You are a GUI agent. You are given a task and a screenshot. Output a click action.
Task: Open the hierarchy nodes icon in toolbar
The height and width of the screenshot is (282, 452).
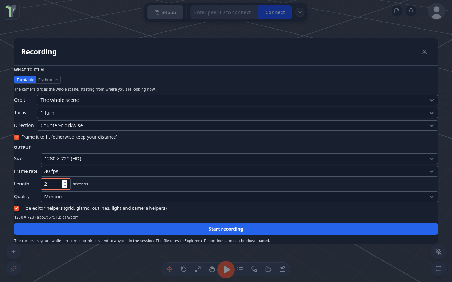tap(254, 269)
